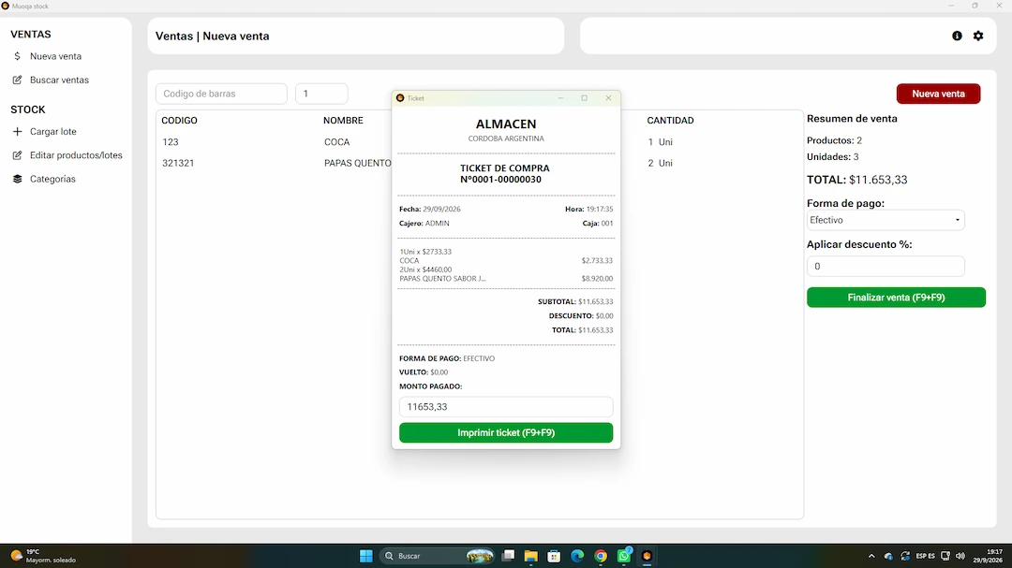Open Nueva venta in the sidebar
The image size is (1012, 568).
tap(55, 56)
